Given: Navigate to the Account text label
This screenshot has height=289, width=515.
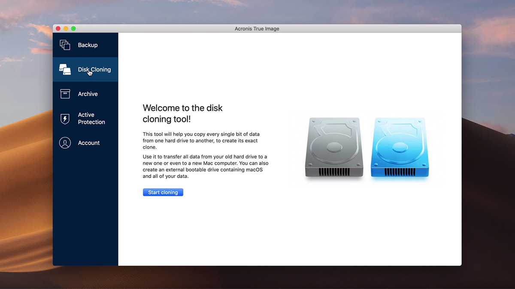Looking at the screenshot, I should (88, 143).
